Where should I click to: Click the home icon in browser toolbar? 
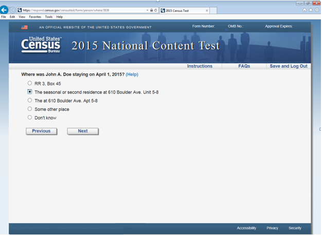point(305,10)
